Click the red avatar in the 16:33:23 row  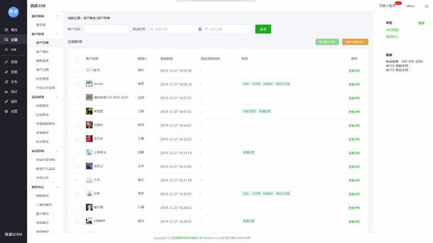pyautogui.click(x=89, y=138)
